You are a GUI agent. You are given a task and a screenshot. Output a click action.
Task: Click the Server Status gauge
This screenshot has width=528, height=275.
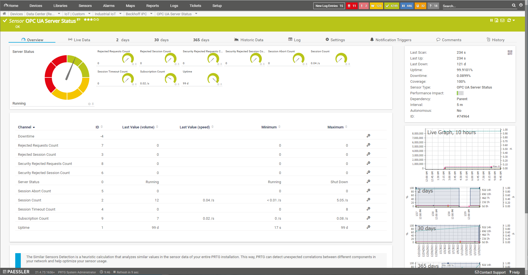coord(67,77)
